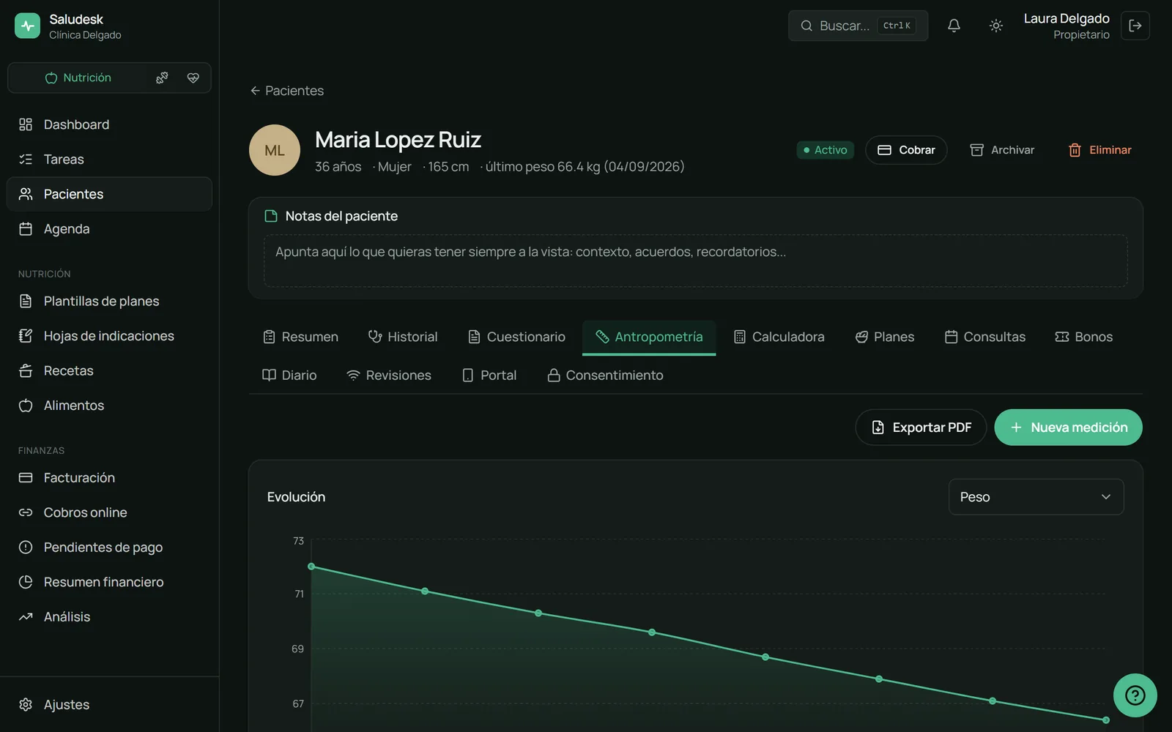This screenshot has height=732, width=1172.
Task: Switch to the Revisiones tab
Action: click(389, 375)
